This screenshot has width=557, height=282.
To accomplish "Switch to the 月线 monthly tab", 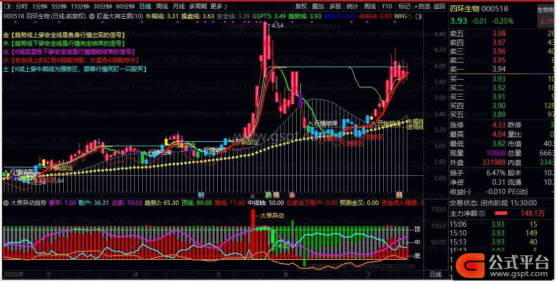I will (x=178, y=6).
